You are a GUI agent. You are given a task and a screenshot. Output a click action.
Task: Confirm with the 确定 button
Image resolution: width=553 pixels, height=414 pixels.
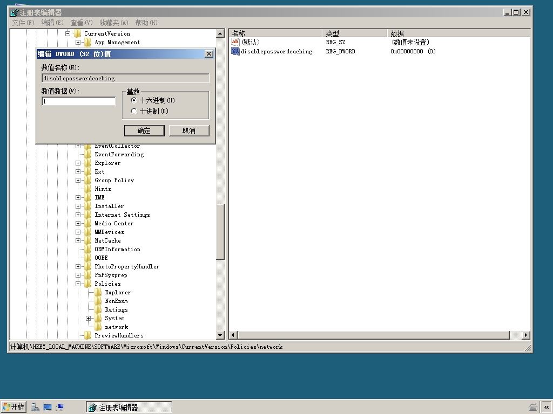coord(144,130)
